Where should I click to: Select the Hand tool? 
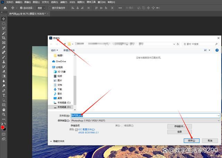(4, 109)
